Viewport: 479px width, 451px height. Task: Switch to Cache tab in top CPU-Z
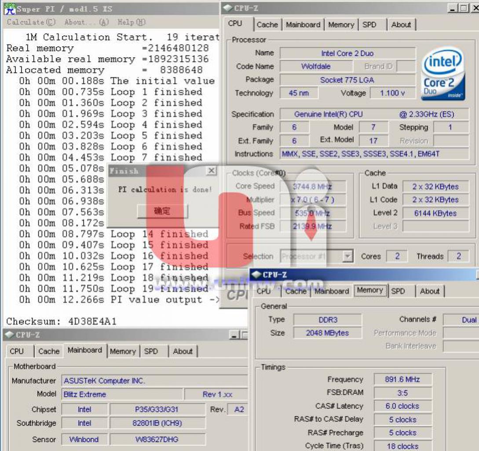coord(267,25)
